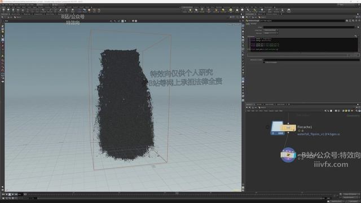Viewport: 361px width, 203px height.
Task: Open the Run Over dropdown
Action: (271, 33)
